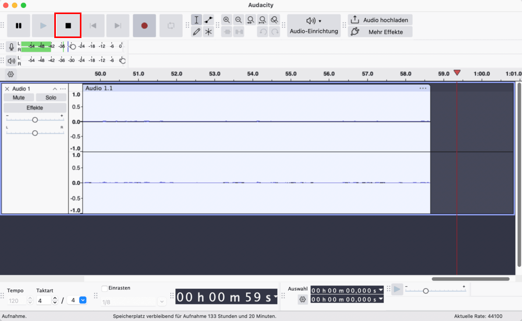Adjust the recording level slider knob
Viewport: 522px width, 321px height.
pos(73,47)
